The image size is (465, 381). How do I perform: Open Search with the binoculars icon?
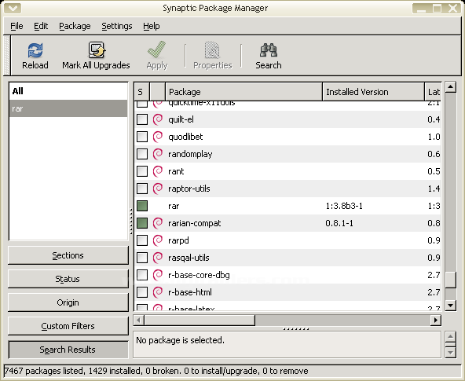click(x=269, y=50)
